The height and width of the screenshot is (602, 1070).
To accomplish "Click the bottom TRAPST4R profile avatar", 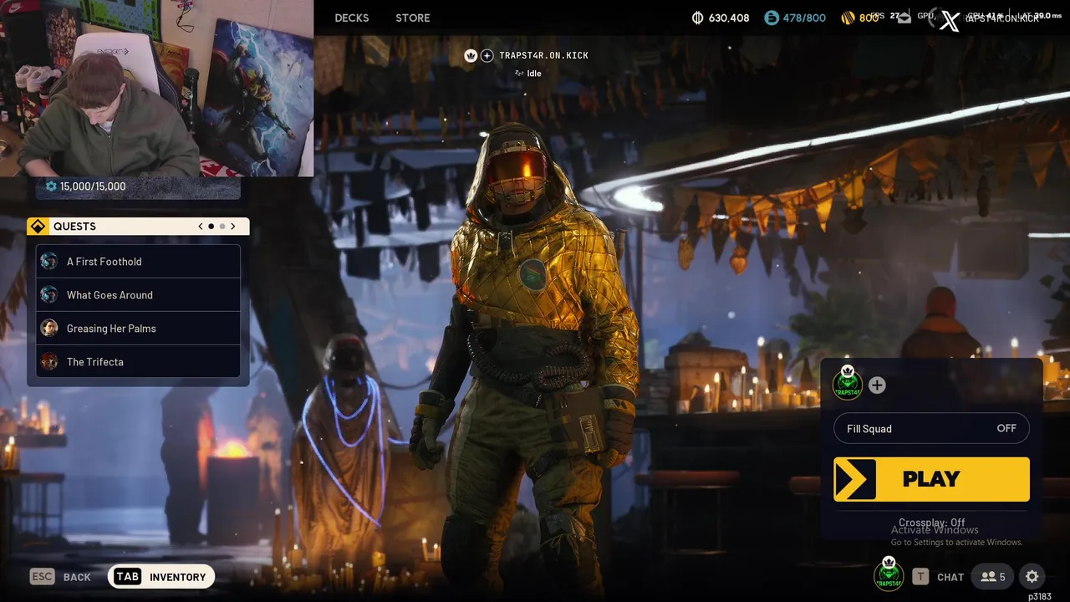I will tap(889, 574).
